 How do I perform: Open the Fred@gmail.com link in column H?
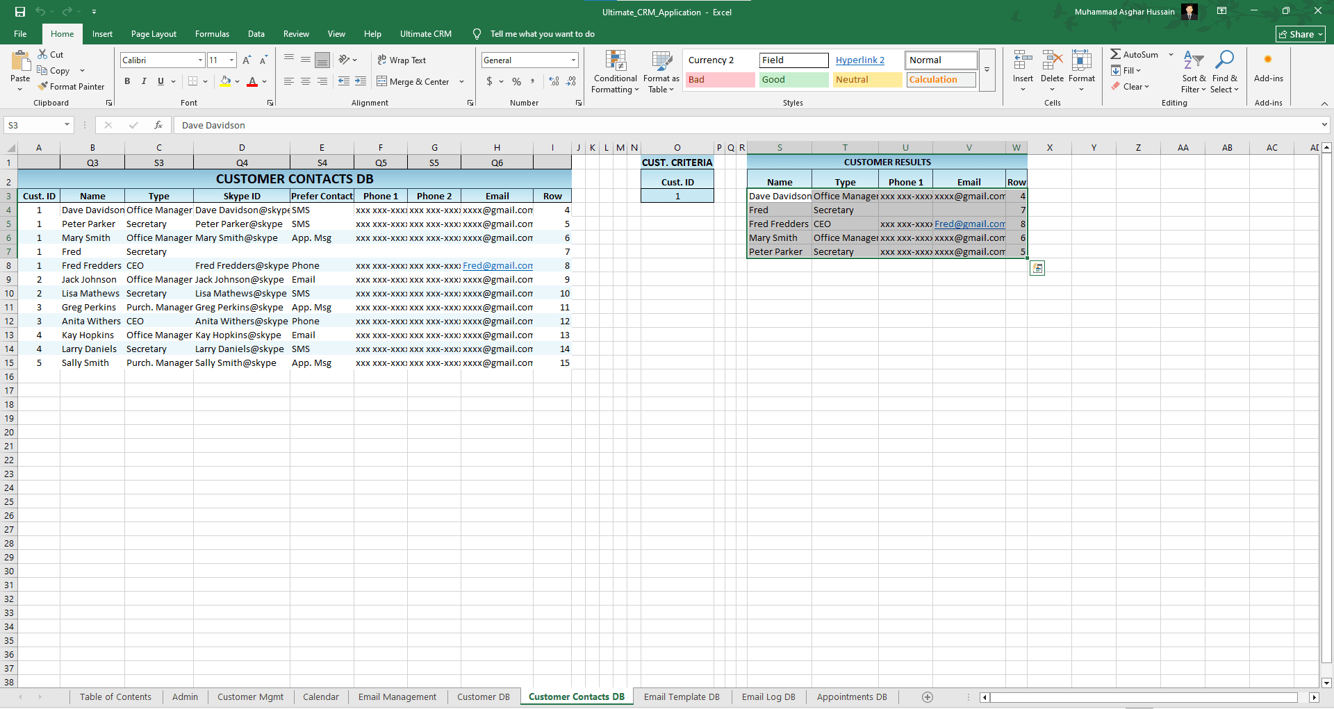496,266
